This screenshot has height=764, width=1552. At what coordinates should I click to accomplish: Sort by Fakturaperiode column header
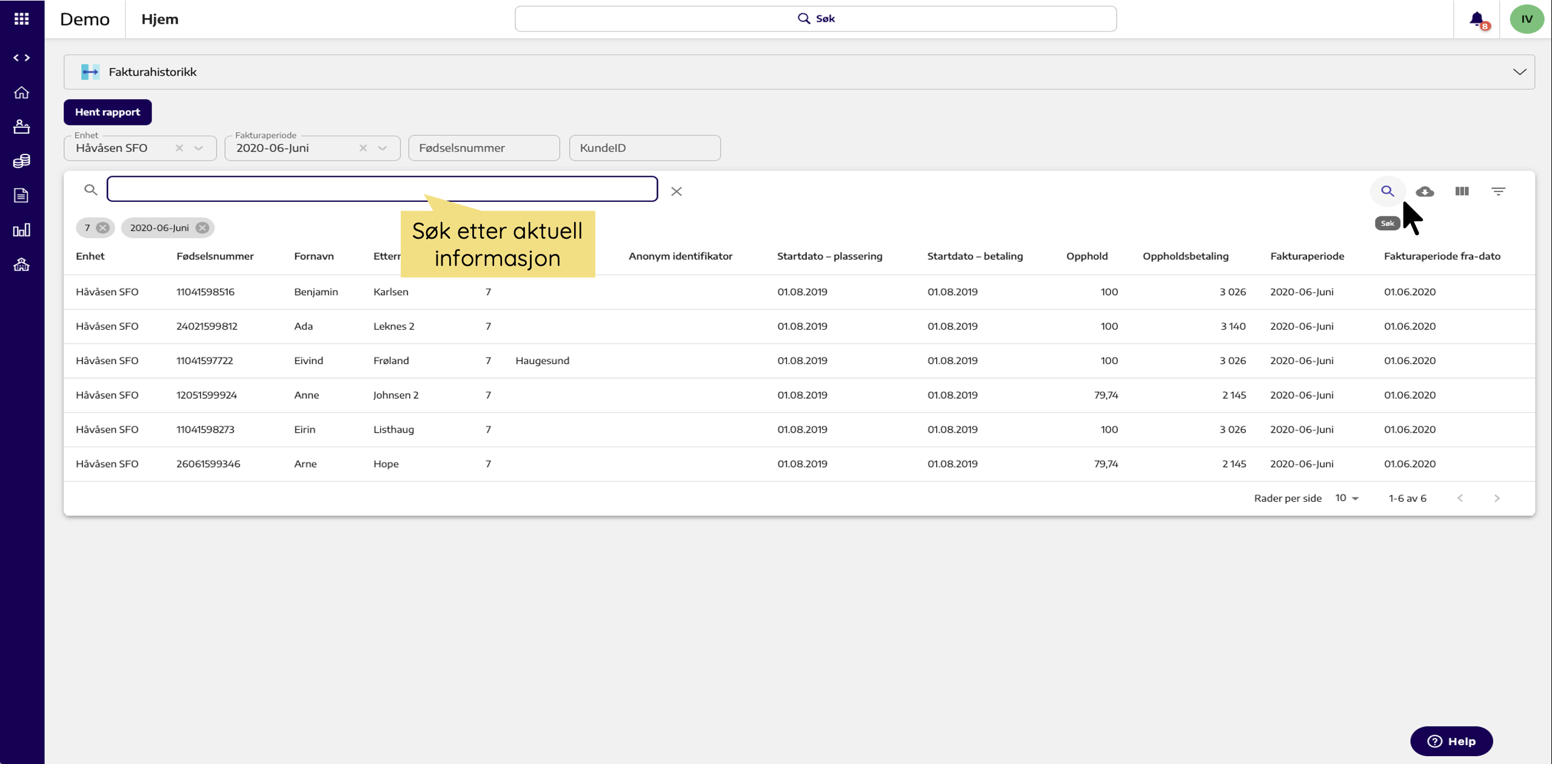click(1307, 256)
